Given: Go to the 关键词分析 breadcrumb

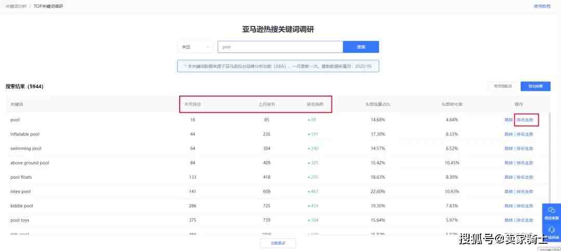Looking at the screenshot, I should point(16,6).
